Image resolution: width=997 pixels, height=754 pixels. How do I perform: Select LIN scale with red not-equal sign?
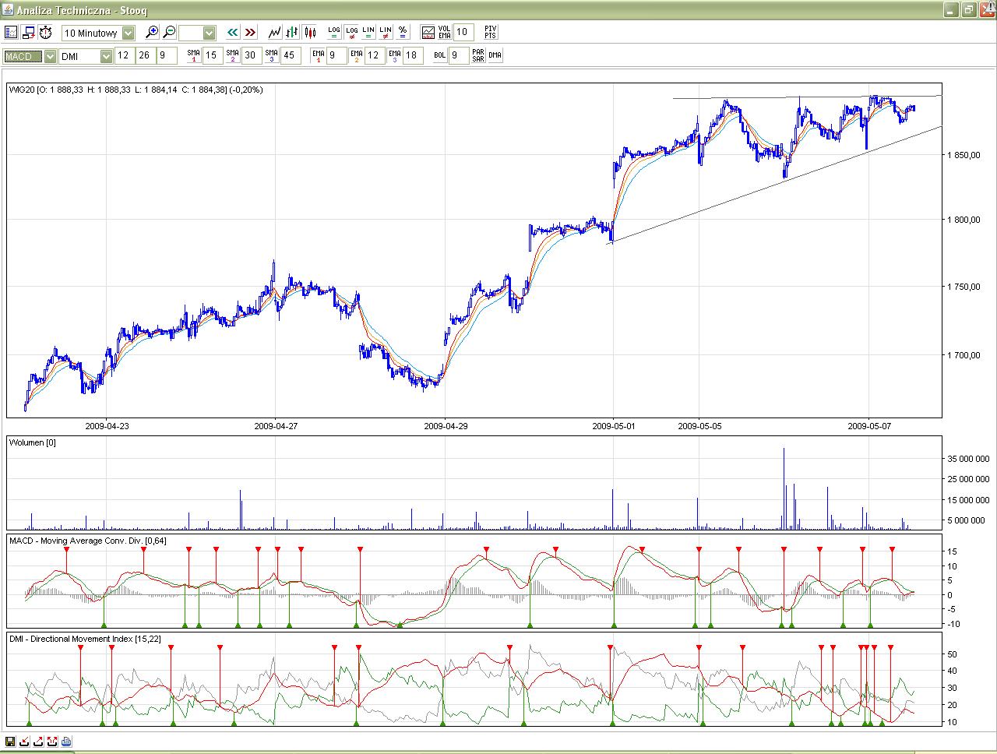(386, 33)
